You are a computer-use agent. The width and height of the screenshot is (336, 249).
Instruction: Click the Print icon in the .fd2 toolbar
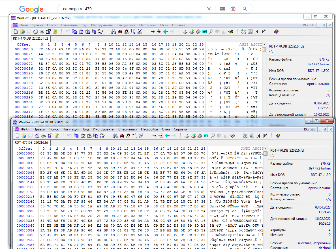42,32
